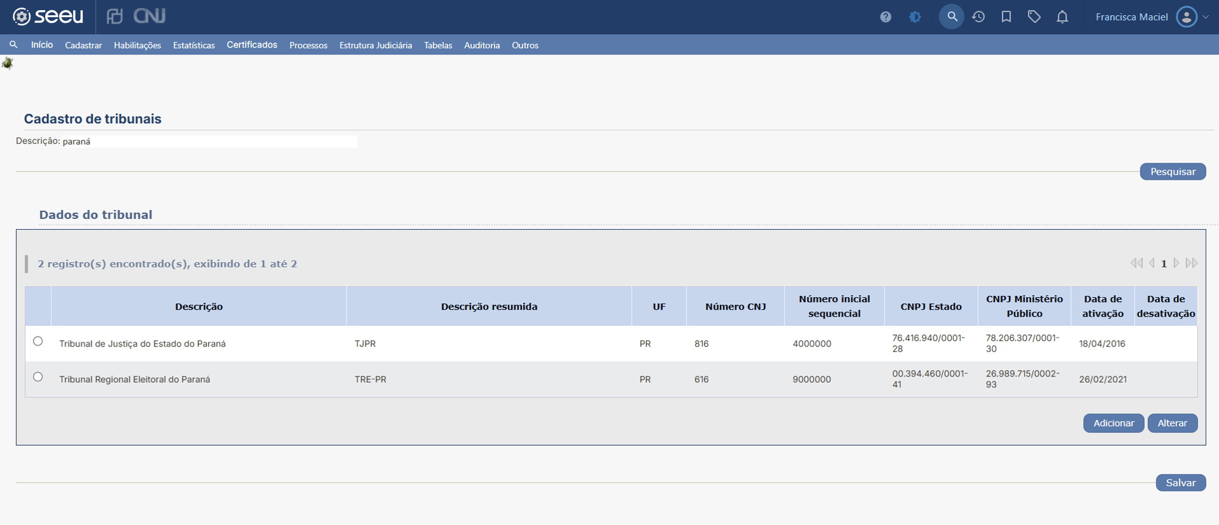The image size is (1219, 525).
Task: Open the Certificados menu
Action: pos(252,44)
